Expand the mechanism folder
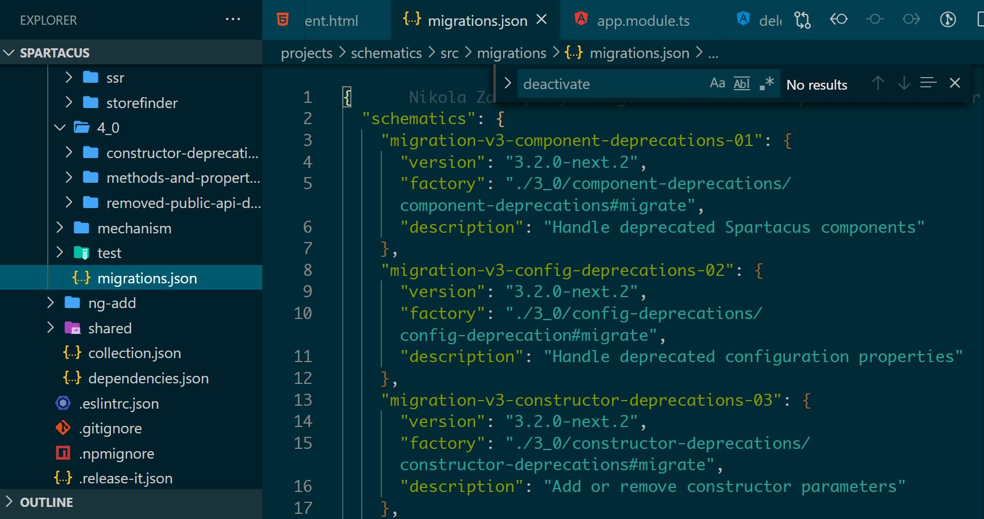 60,228
